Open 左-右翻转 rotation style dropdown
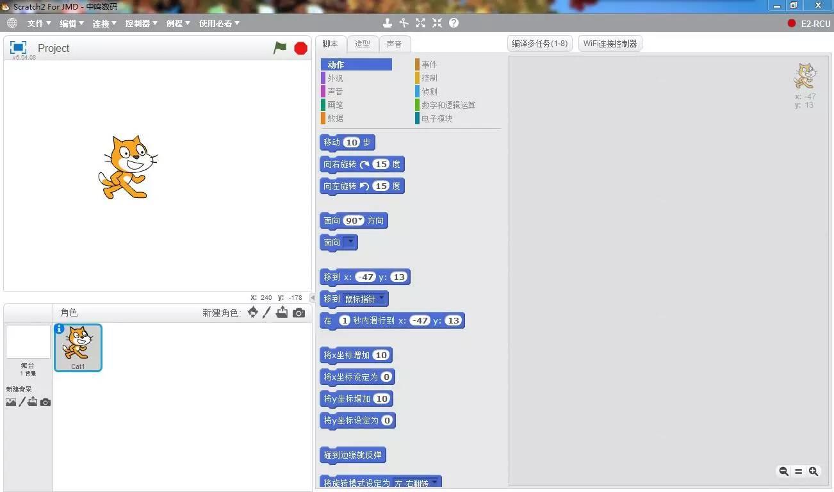 coord(416,482)
